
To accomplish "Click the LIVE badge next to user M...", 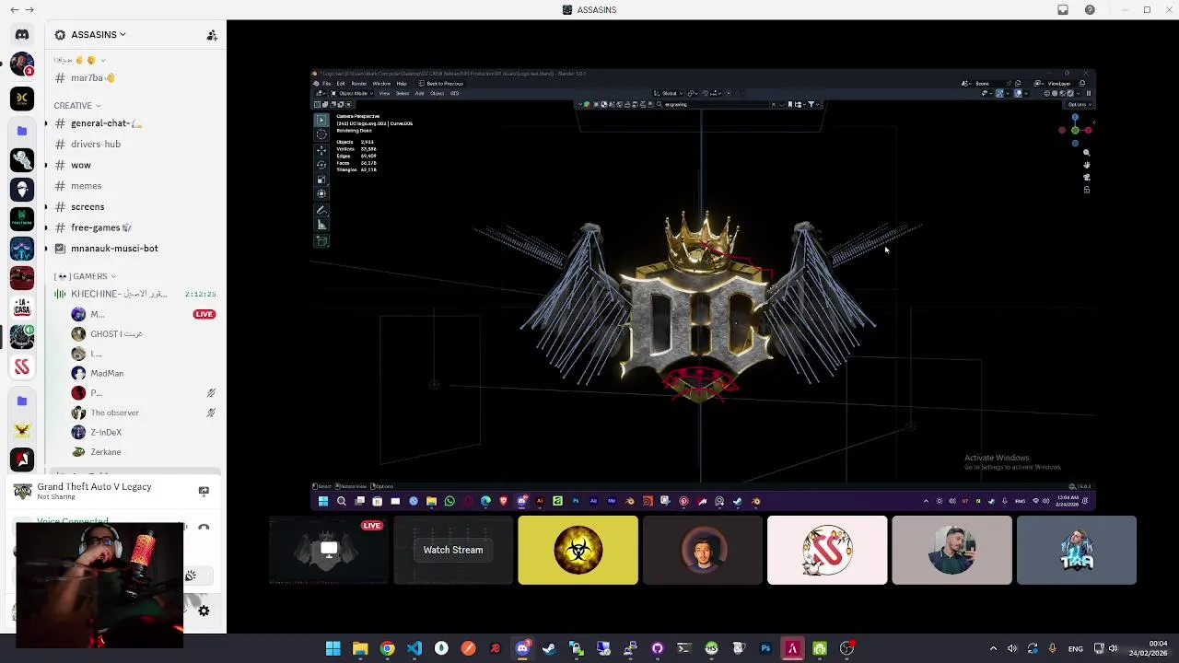I will (x=204, y=315).
